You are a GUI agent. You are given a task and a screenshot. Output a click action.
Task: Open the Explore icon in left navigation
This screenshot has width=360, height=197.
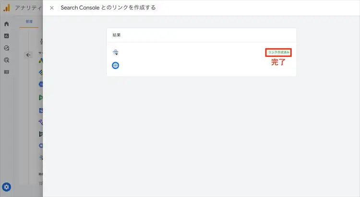pyautogui.click(x=7, y=48)
